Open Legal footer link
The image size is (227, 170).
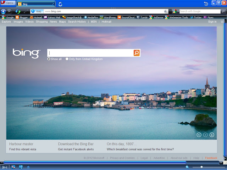[144, 158]
